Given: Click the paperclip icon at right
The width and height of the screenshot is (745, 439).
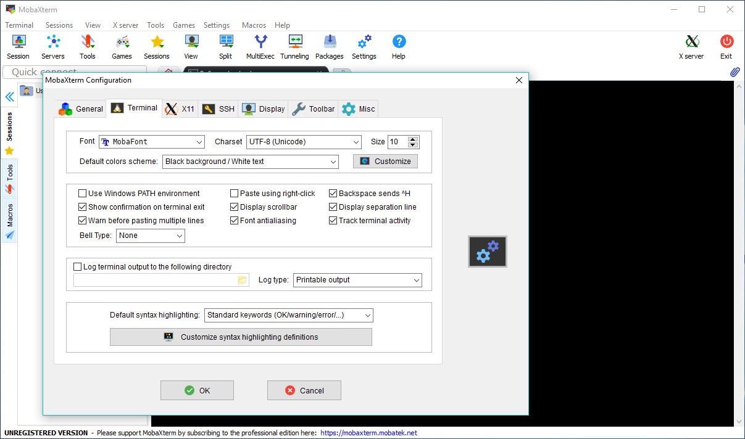Looking at the screenshot, I should click(735, 72).
